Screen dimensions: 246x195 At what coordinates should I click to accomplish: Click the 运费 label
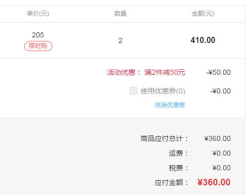(x=176, y=153)
